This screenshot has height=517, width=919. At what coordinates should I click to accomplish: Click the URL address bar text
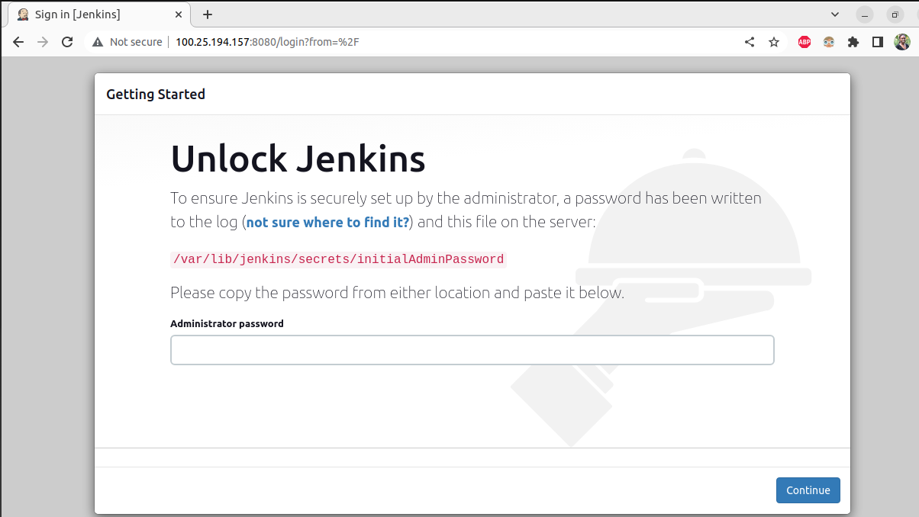[267, 42]
